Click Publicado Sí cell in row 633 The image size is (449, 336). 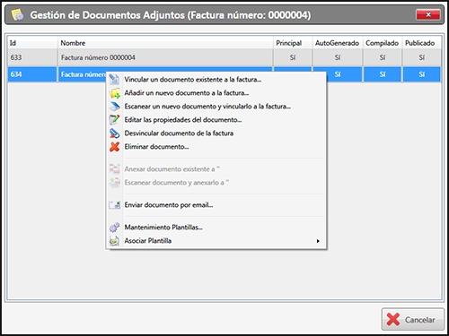pyautogui.click(x=421, y=57)
